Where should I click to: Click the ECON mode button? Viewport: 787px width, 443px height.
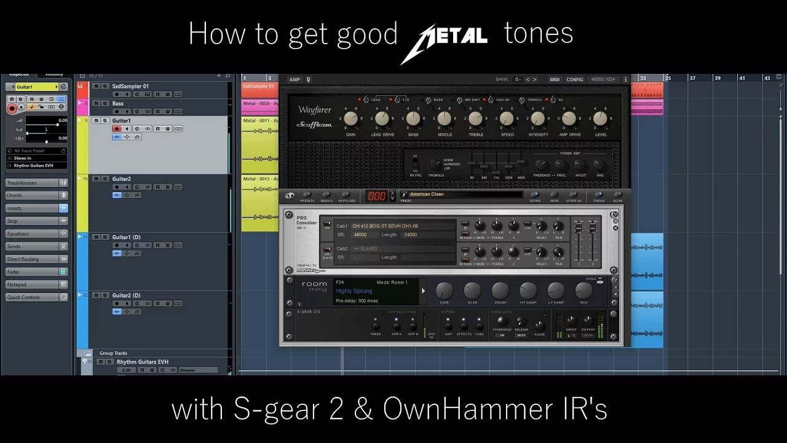617,195
